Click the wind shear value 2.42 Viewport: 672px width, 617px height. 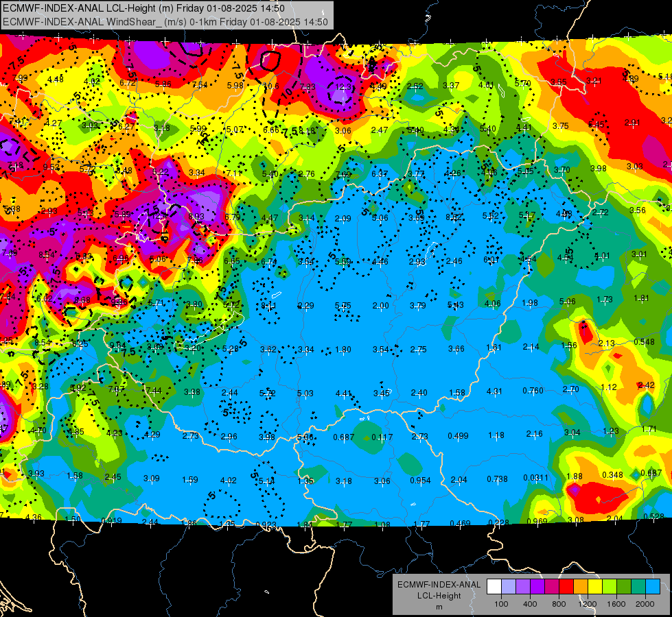coord(646,385)
